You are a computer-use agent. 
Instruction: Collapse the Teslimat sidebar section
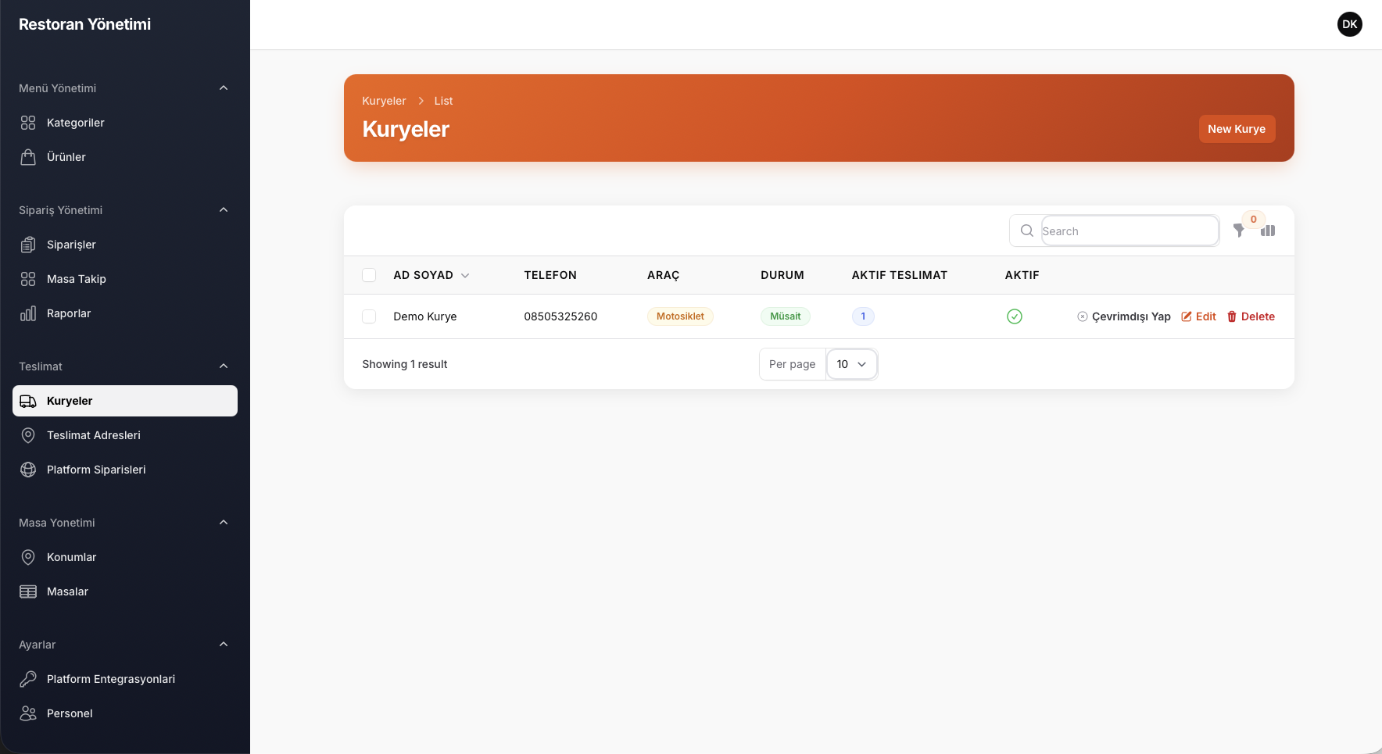click(x=224, y=366)
